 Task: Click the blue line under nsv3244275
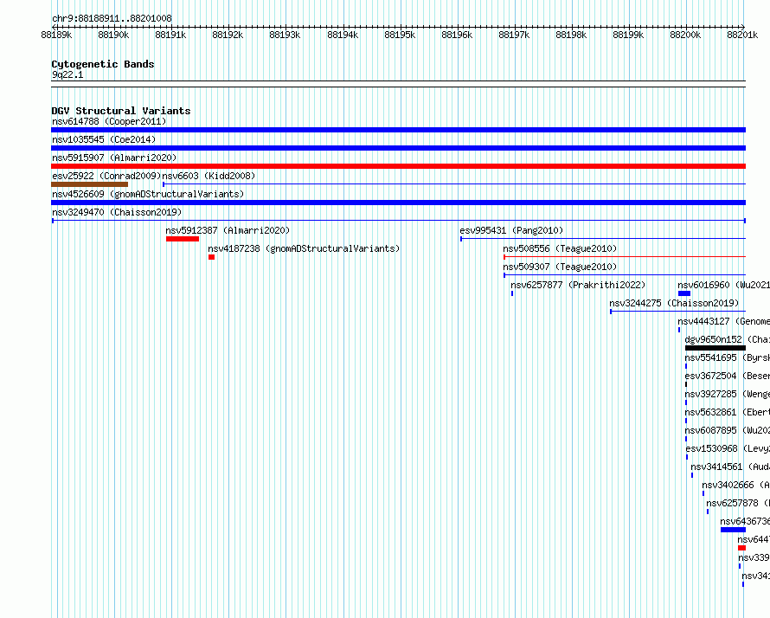(678, 312)
